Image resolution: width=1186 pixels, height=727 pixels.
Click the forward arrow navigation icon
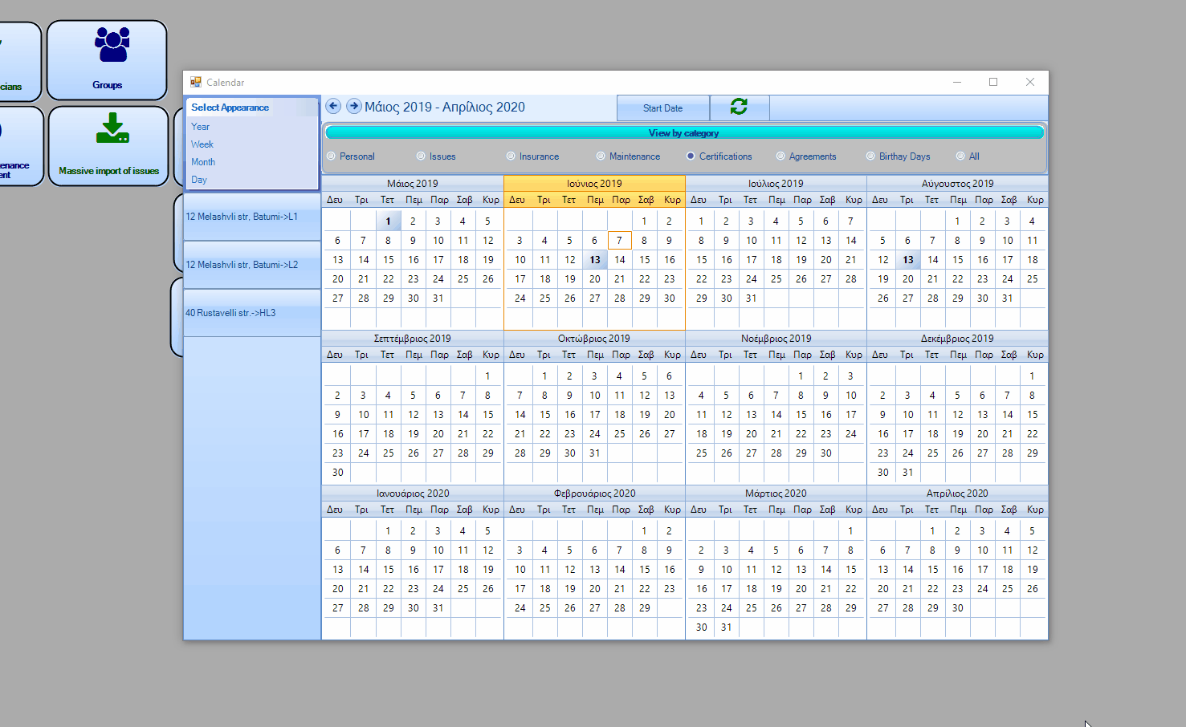click(353, 107)
